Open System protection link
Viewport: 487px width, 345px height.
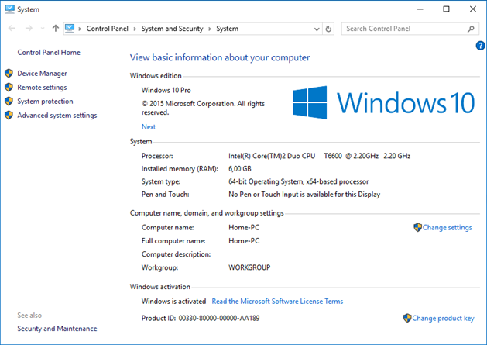(x=45, y=102)
